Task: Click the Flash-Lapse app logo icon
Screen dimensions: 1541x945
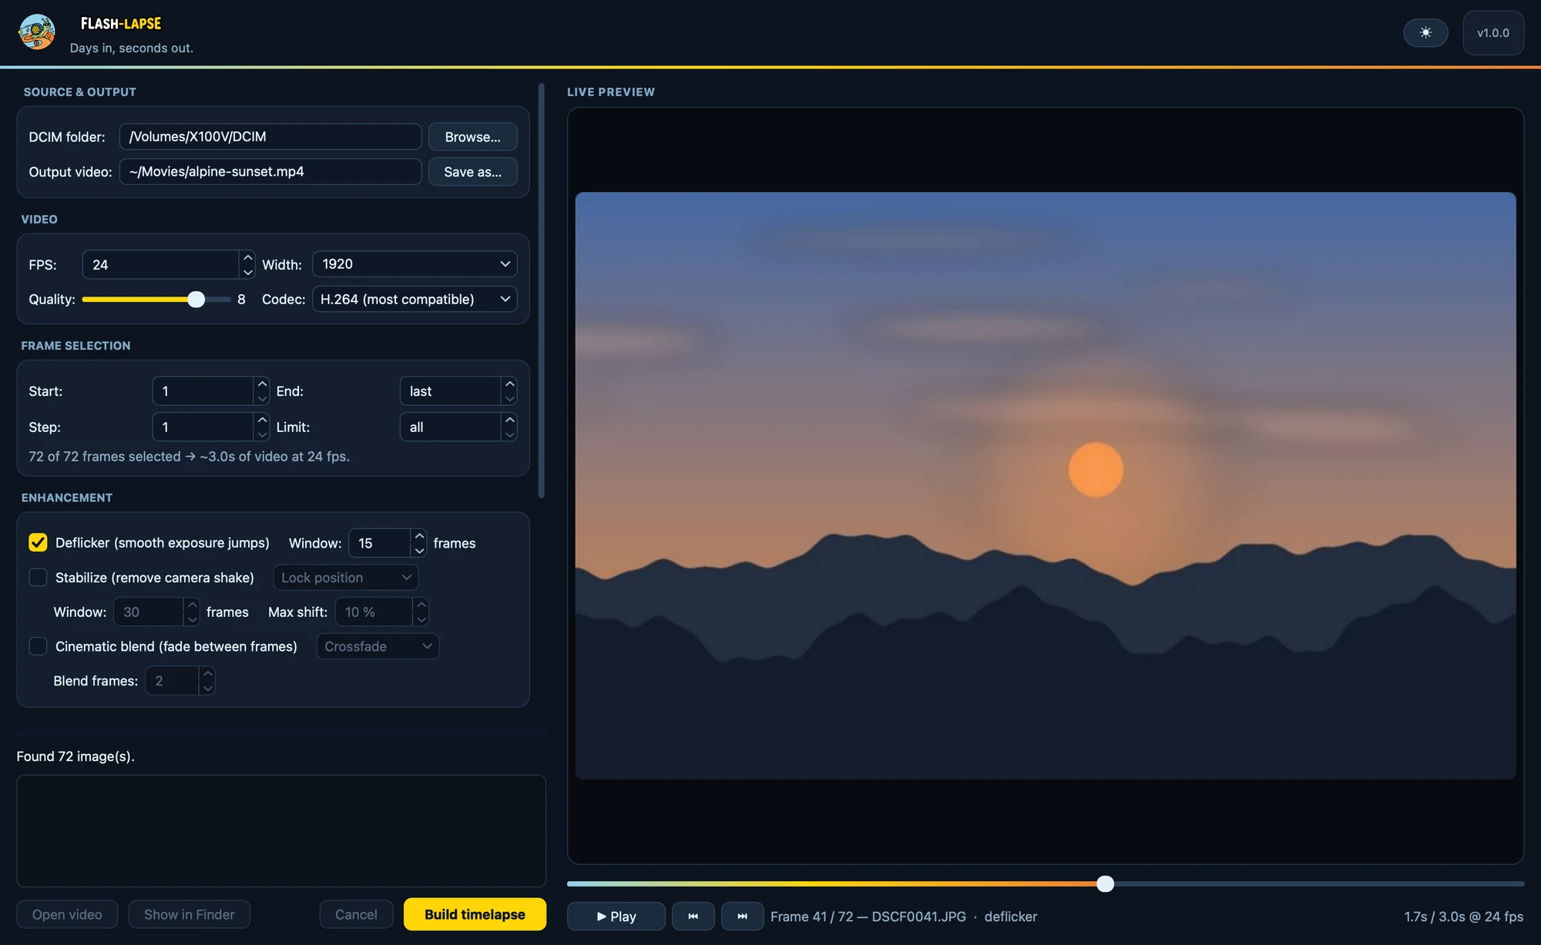Action: tap(37, 32)
